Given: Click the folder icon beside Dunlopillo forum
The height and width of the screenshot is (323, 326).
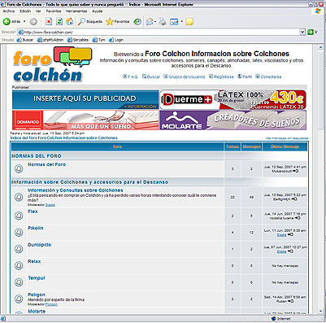Looking at the screenshot, I should pos(19,249).
